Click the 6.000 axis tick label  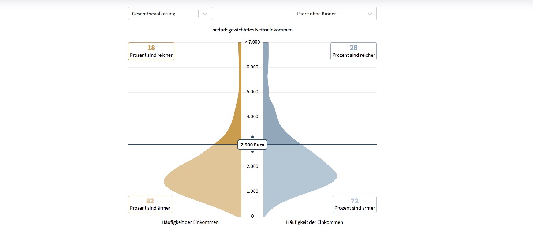(252, 67)
